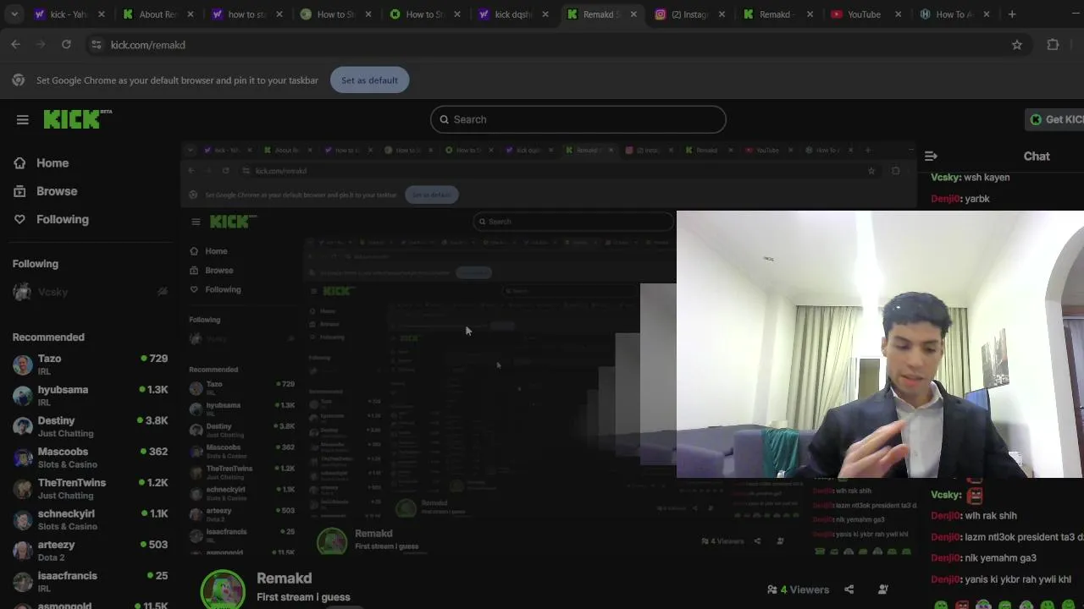Open recommended channel Mascoobs
The height and width of the screenshot is (609, 1084).
90,458
